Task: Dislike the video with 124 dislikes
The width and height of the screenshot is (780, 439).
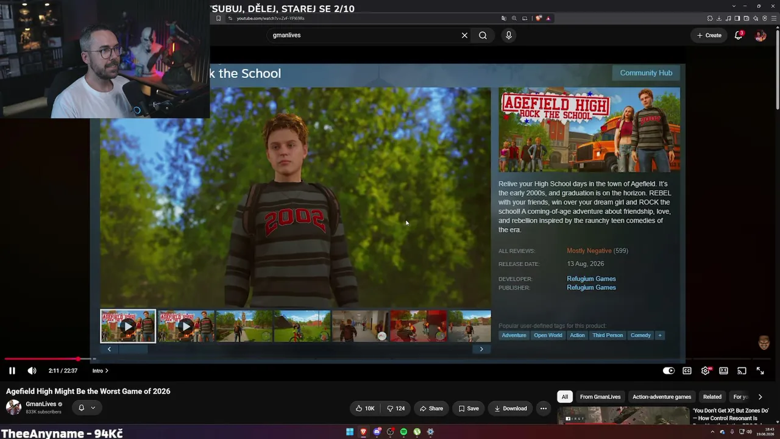Action: click(x=396, y=409)
